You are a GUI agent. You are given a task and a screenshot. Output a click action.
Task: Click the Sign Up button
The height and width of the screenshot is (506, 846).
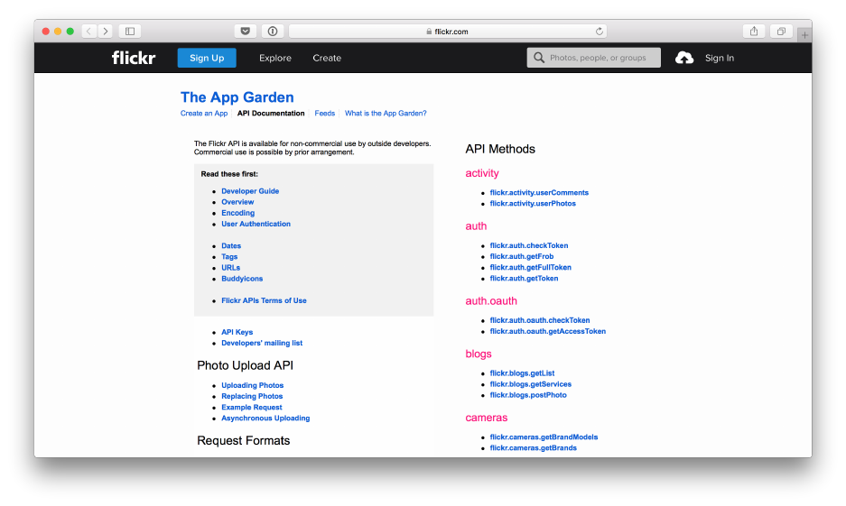point(207,58)
